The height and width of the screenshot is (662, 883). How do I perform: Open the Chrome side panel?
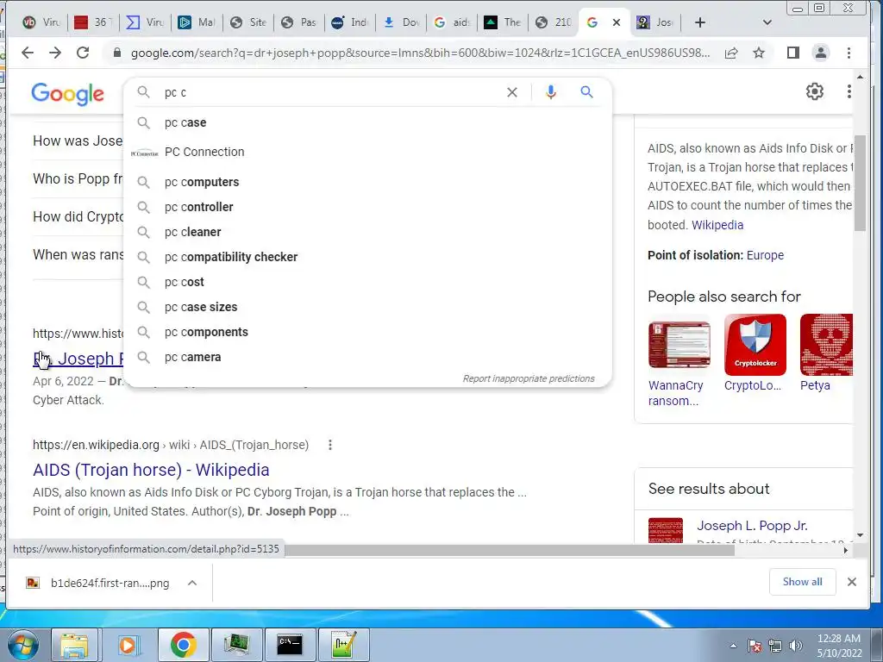click(x=793, y=53)
